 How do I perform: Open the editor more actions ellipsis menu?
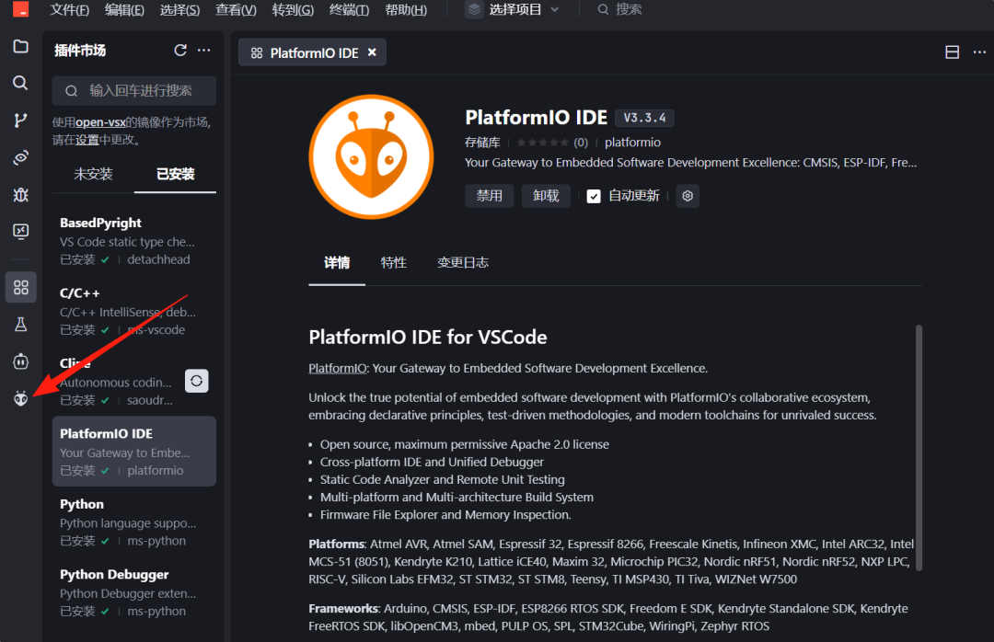point(979,52)
